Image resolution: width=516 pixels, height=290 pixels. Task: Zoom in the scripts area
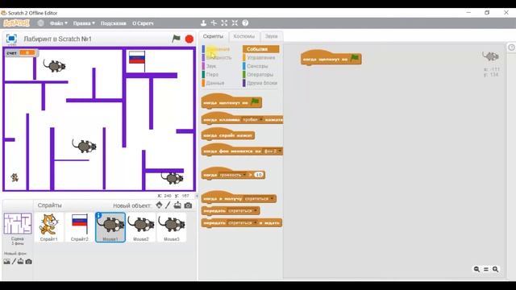coord(496,269)
